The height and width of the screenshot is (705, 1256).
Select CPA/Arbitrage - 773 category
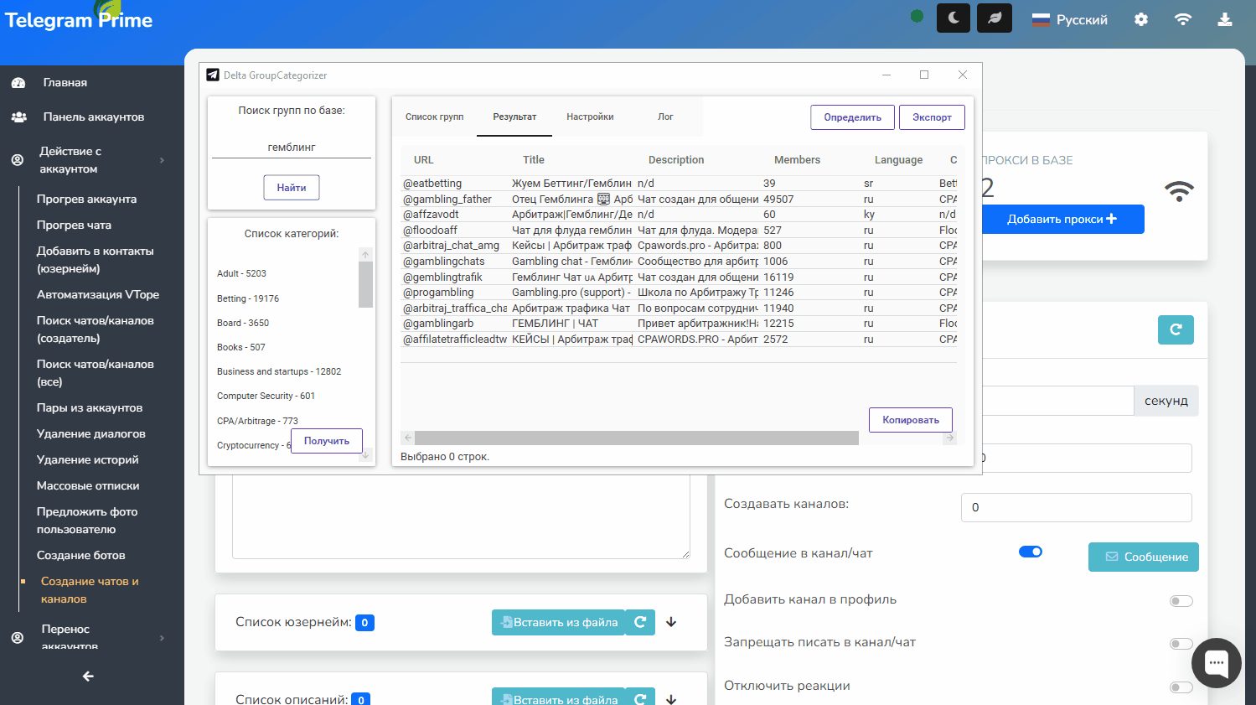(257, 421)
